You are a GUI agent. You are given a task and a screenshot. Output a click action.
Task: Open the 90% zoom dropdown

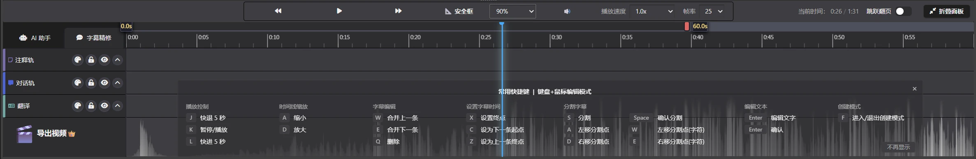click(x=512, y=11)
